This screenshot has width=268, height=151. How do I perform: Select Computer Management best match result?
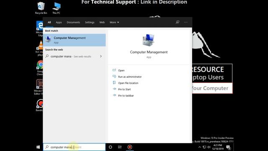(x=75, y=40)
